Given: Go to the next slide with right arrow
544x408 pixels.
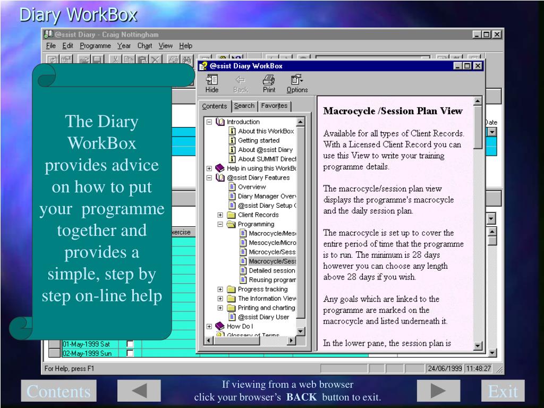Looking at the screenshot, I should coord(438,391).
